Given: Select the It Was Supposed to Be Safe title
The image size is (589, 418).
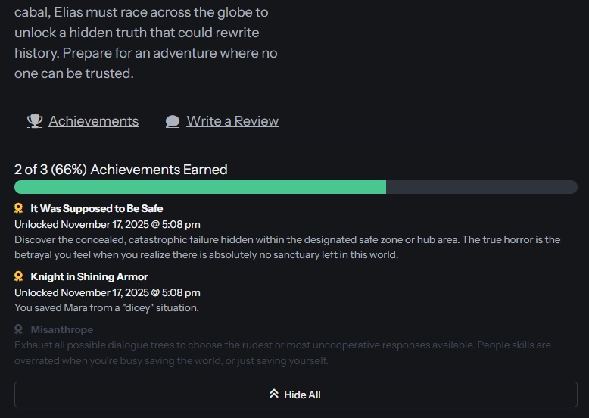Looking at the screenshot, I should point(96,208).
